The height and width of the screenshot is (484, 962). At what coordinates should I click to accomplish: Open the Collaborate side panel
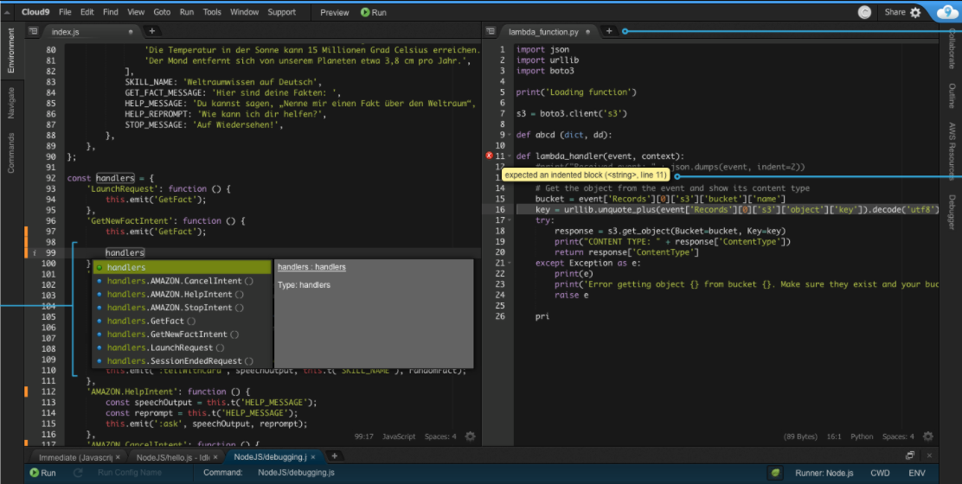pos(952,48)
